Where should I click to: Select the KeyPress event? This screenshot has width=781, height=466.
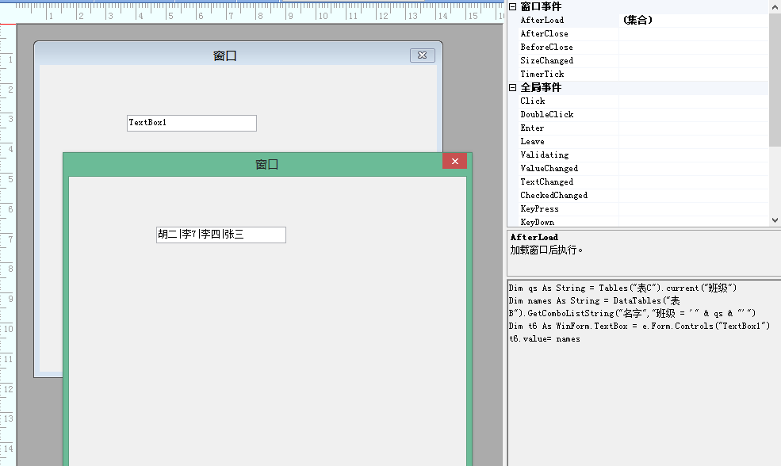[539, 209]
